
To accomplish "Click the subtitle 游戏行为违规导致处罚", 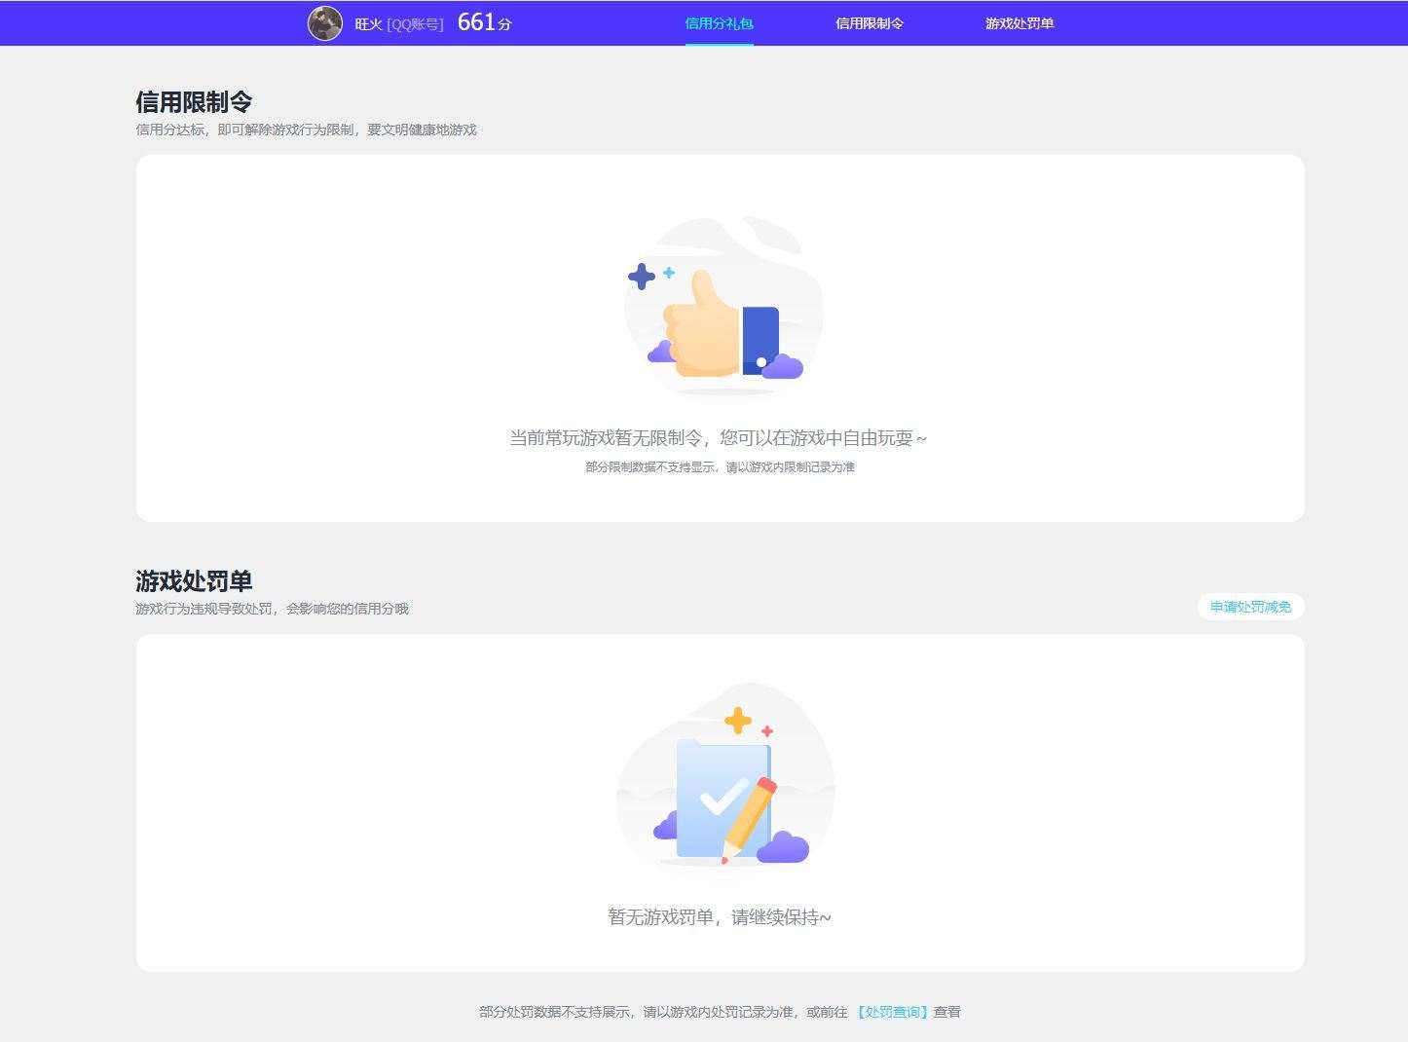I will coord(204,609).
